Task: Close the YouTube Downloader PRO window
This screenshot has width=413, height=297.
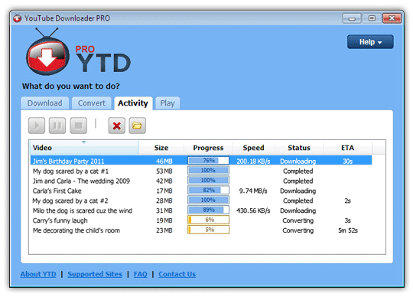Action: coord(392,18)
